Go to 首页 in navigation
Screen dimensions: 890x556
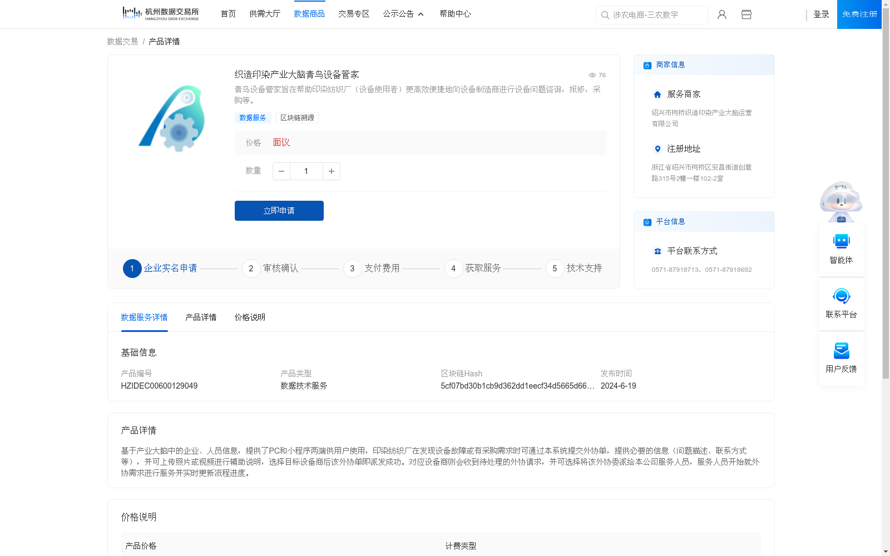pos(228,14)
